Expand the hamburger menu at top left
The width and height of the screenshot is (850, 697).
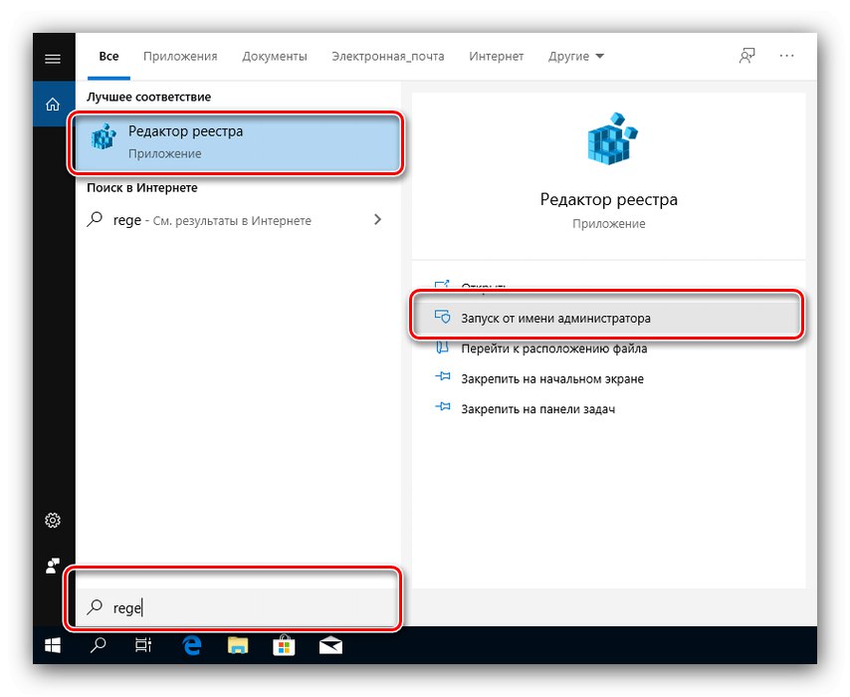click(53, 57)
